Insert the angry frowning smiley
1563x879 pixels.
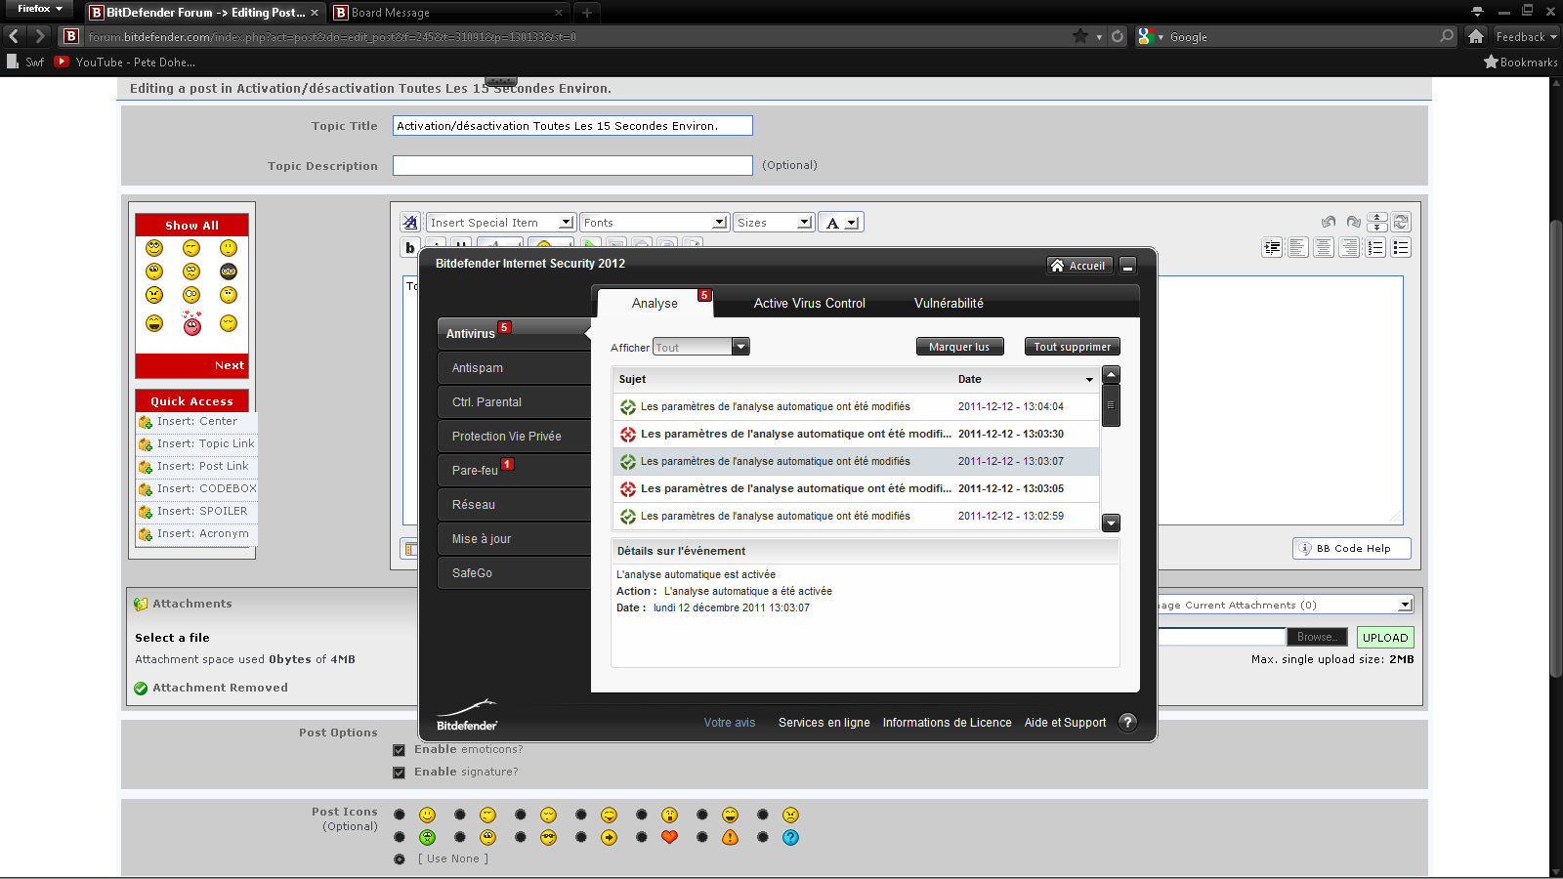[x=154, y=295]
